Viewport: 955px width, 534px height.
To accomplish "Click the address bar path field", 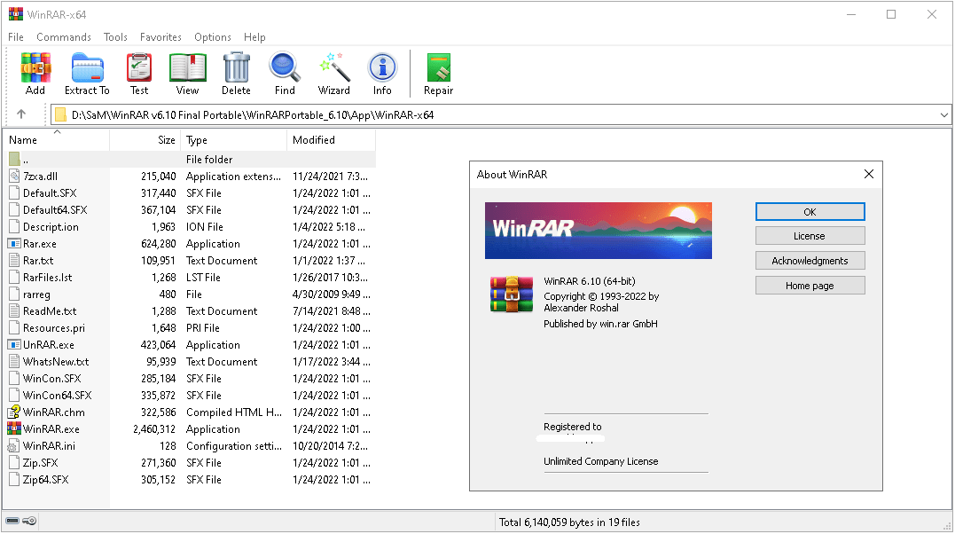I will [499, 114].
